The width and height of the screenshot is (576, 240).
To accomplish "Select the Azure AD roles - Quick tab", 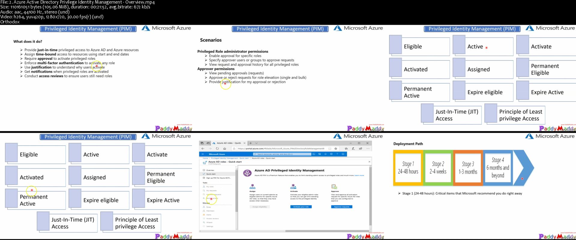I will (x=229, y=143).
